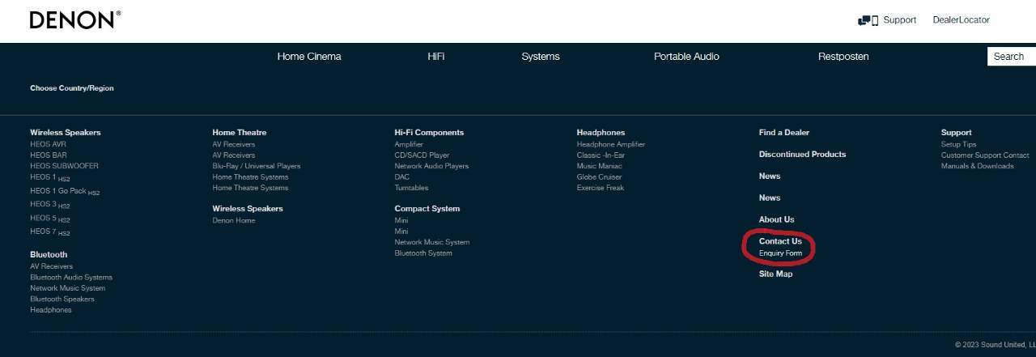The width and height of the screenshot is (1036, 357).
Task: Click the Support devices icon
Action: 868,20
